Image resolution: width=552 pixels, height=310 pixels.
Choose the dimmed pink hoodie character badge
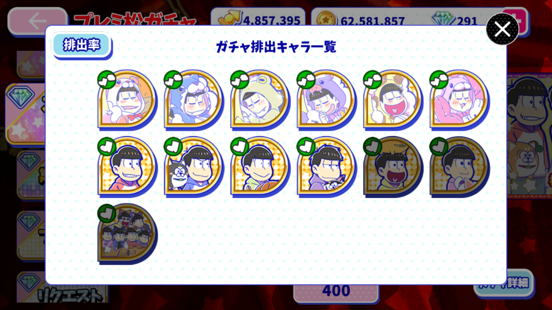point(460,167)
